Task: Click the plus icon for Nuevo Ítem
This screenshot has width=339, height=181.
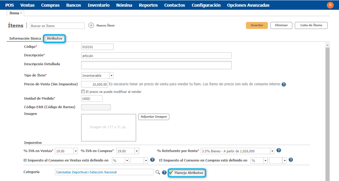Action: click(91, 25)
